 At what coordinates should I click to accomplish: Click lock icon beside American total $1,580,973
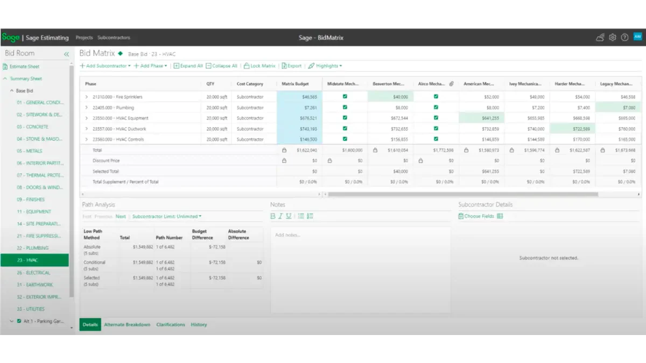click(467, 150)
